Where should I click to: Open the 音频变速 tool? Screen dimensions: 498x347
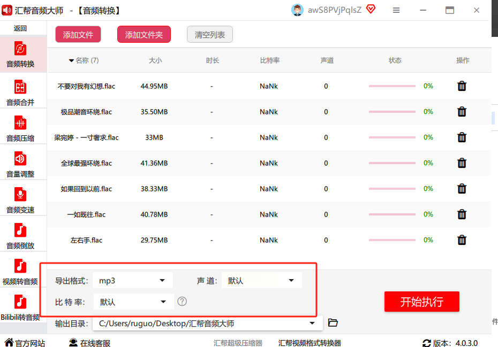pos(20,200)
